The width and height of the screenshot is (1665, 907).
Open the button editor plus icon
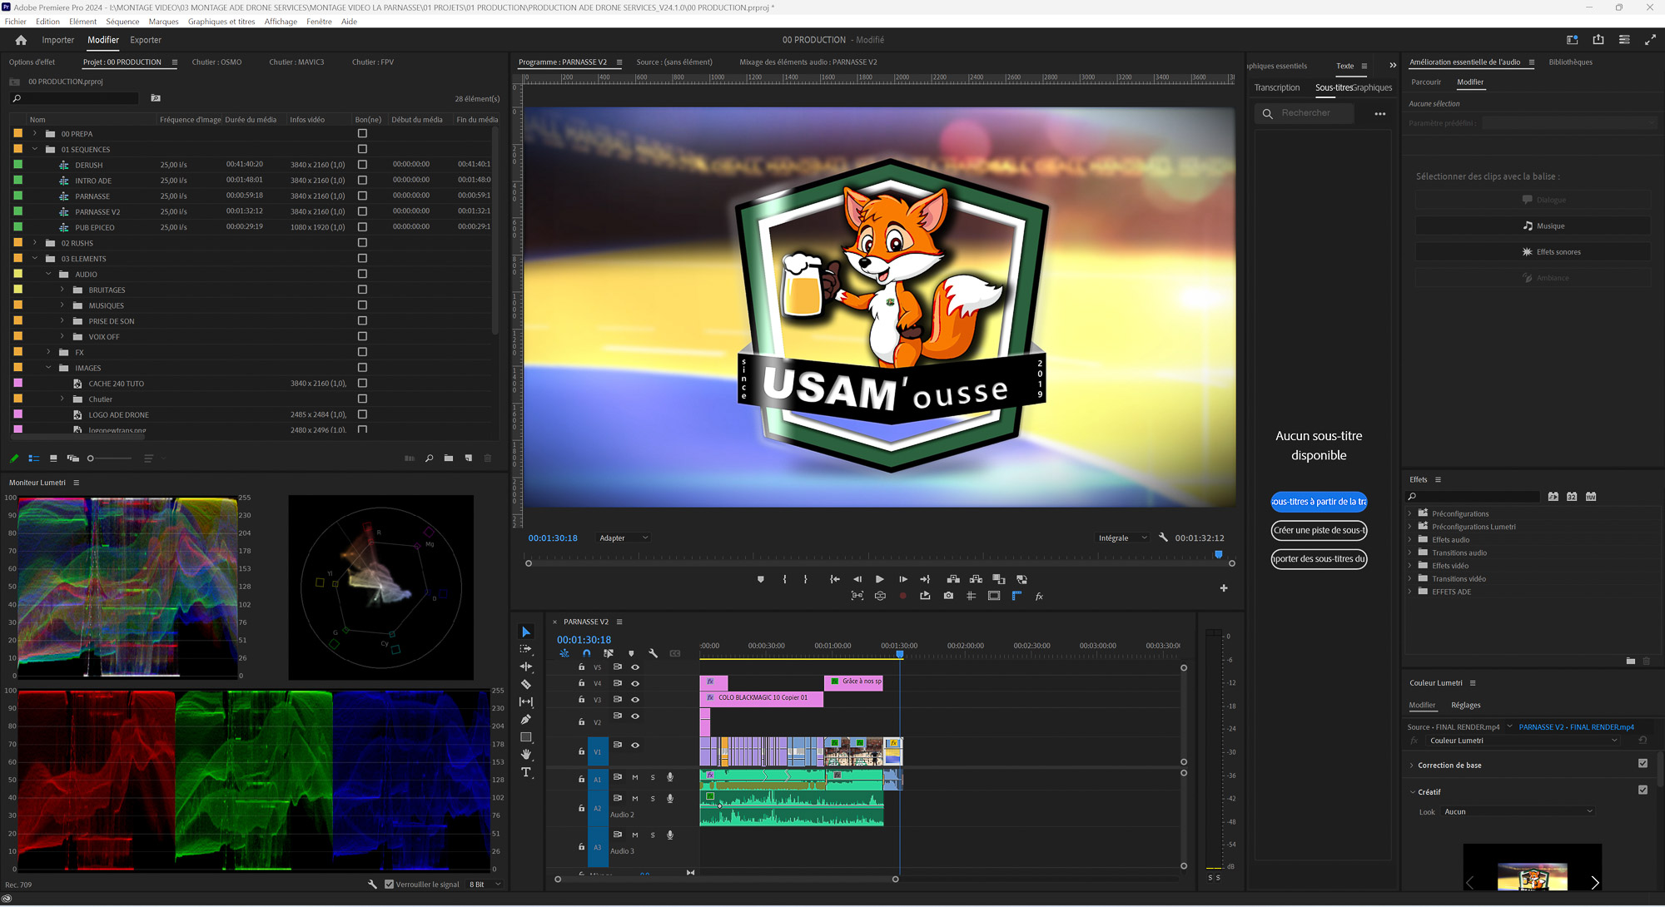click(x=1224, y=588)
